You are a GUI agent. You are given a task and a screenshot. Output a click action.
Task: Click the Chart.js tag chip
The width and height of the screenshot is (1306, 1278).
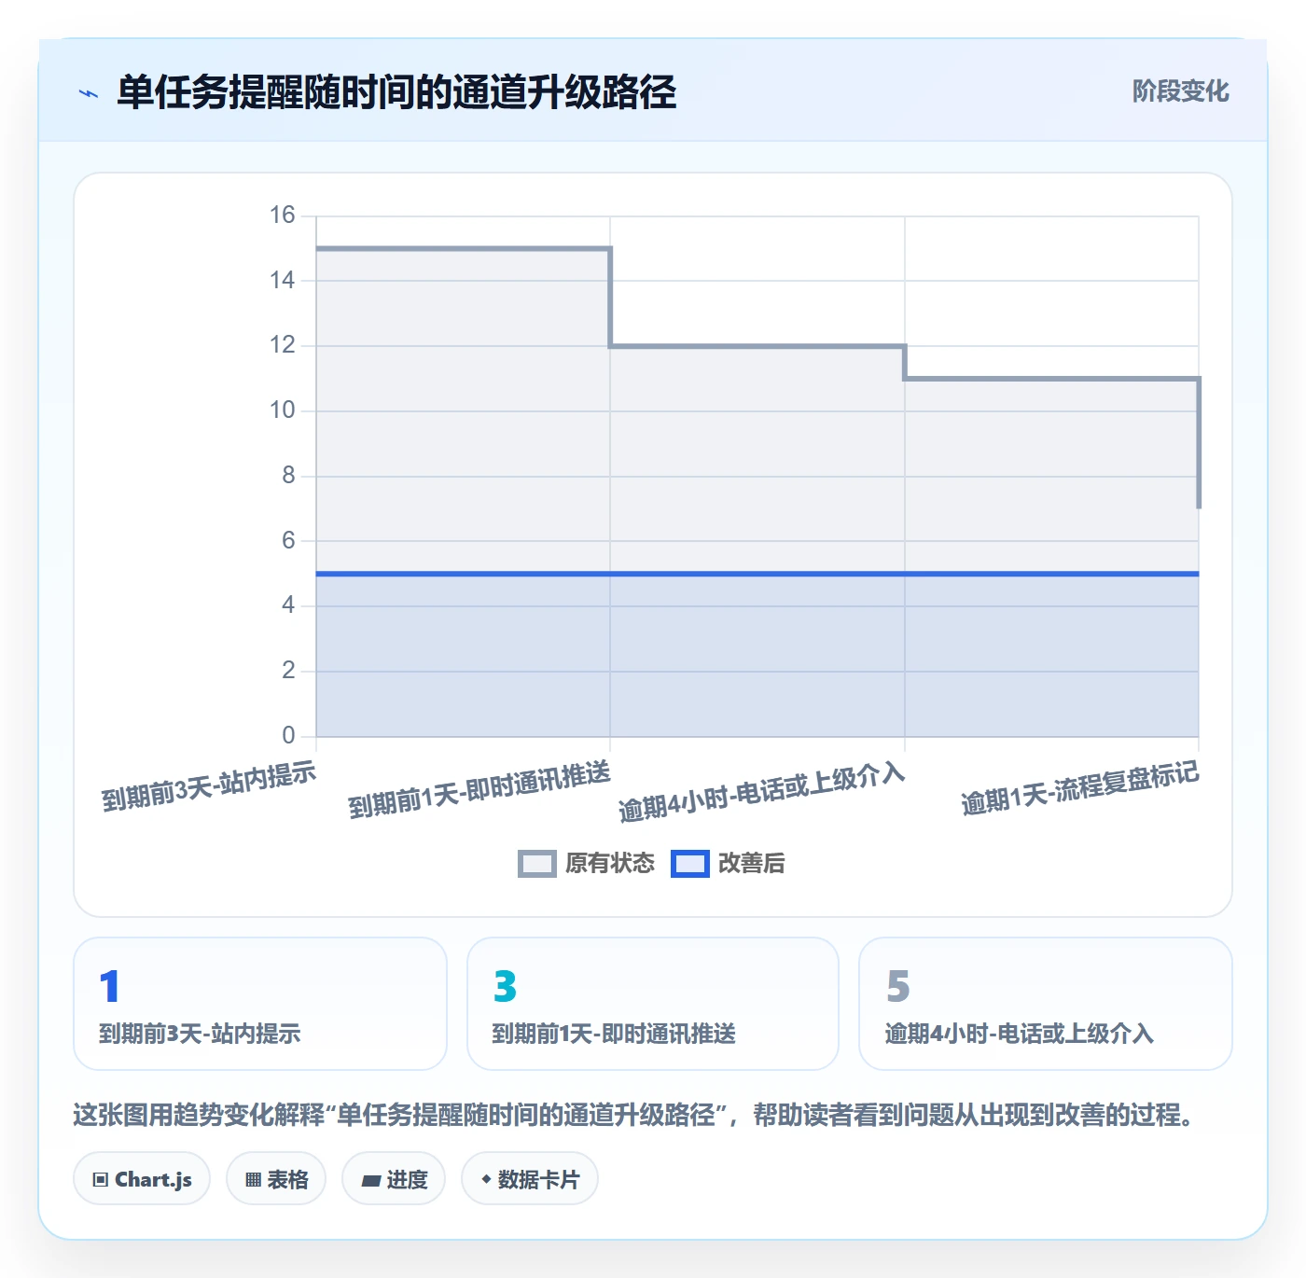[142, 1179]
